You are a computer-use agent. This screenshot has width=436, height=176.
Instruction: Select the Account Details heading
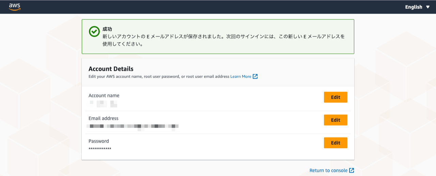(x=111, y=69)
